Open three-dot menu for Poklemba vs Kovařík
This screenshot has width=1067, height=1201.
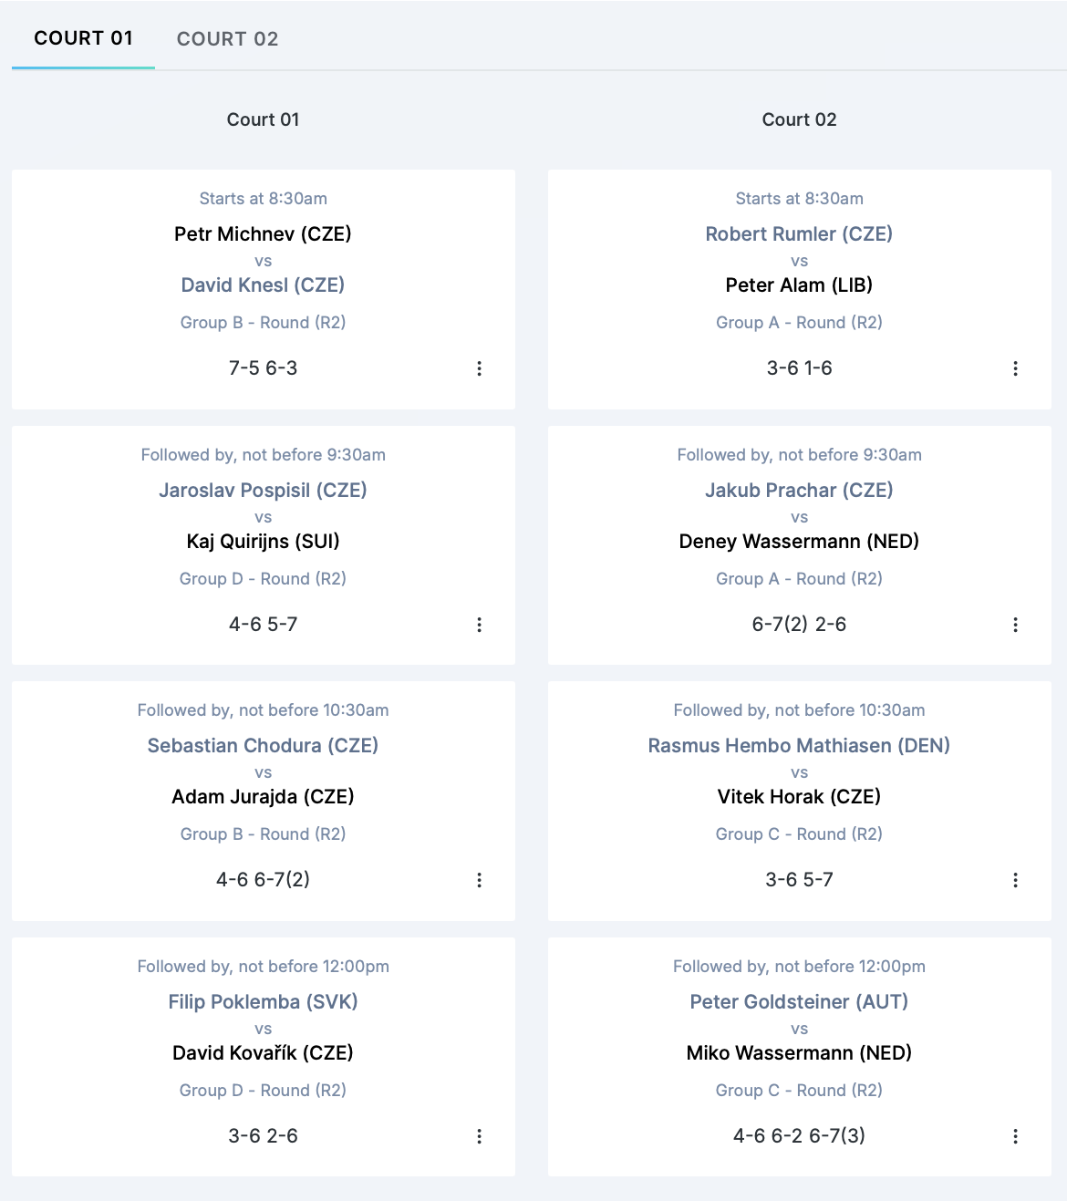point(479,1136)
